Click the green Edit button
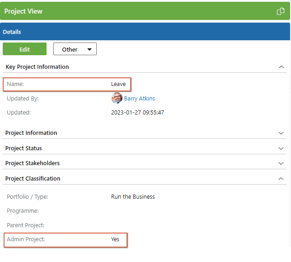Screen dimensions: 291x262 25,49
